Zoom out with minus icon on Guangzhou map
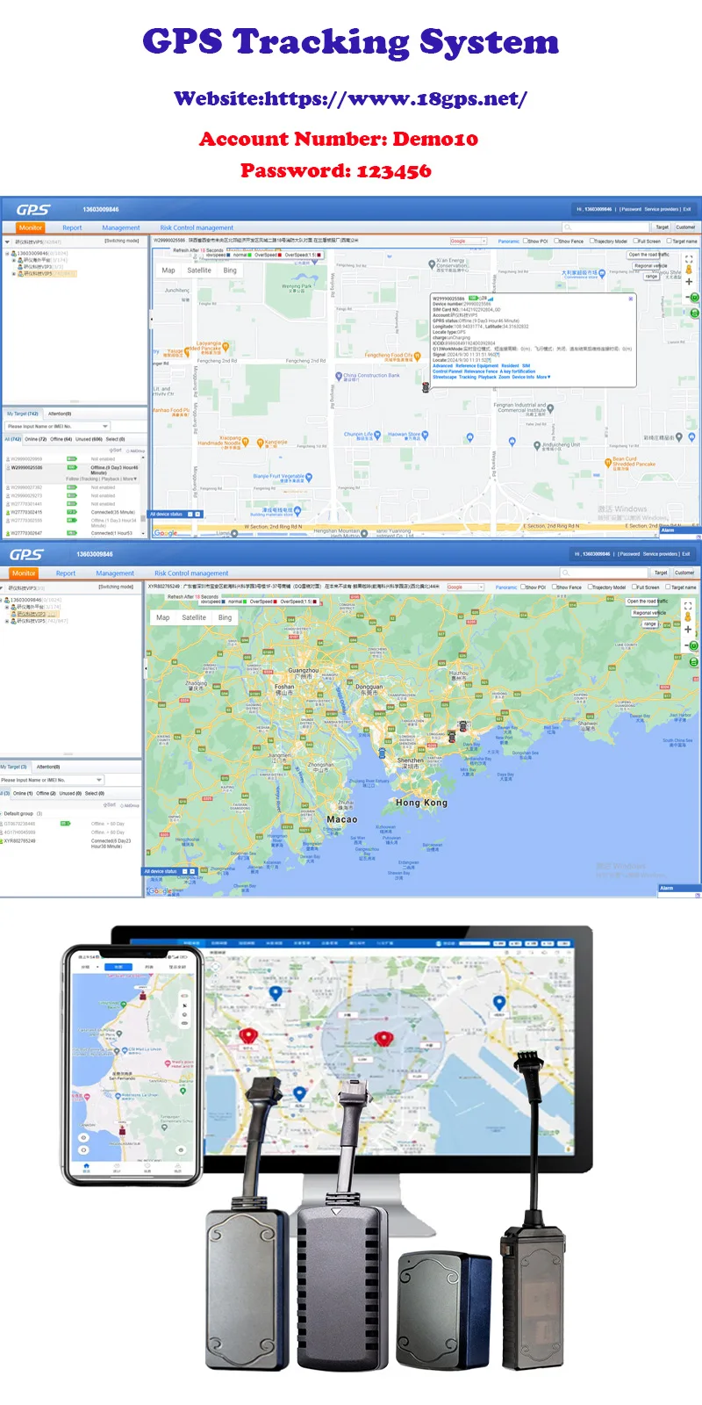Screen dimensions: 702x1405 point(688,645)
